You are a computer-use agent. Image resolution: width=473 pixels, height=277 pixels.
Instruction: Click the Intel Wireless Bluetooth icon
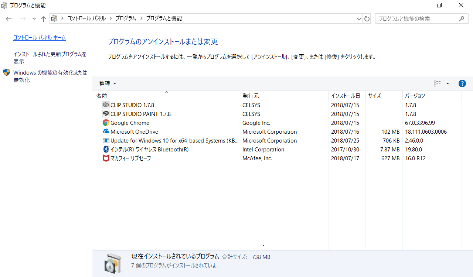(x=106, y=150)
